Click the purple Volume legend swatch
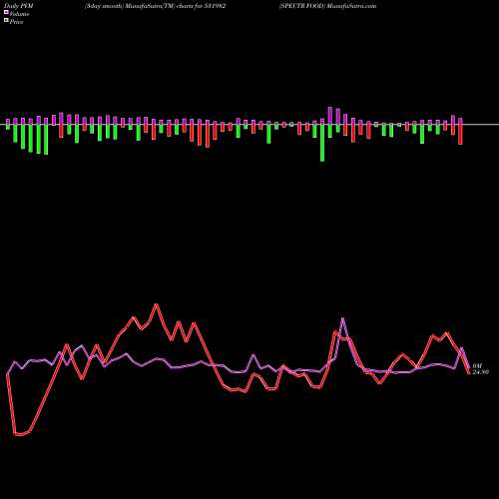This screenshot has height=499, width=499. [6, 12]
